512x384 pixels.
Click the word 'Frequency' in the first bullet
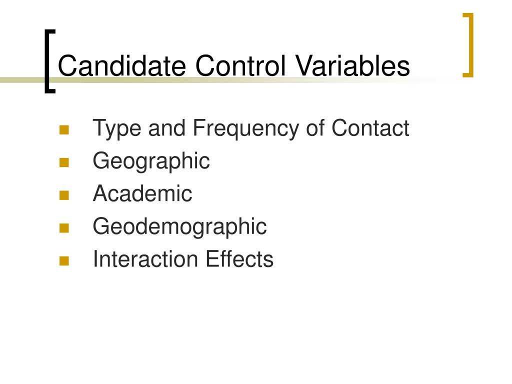[x=246, y=128]
